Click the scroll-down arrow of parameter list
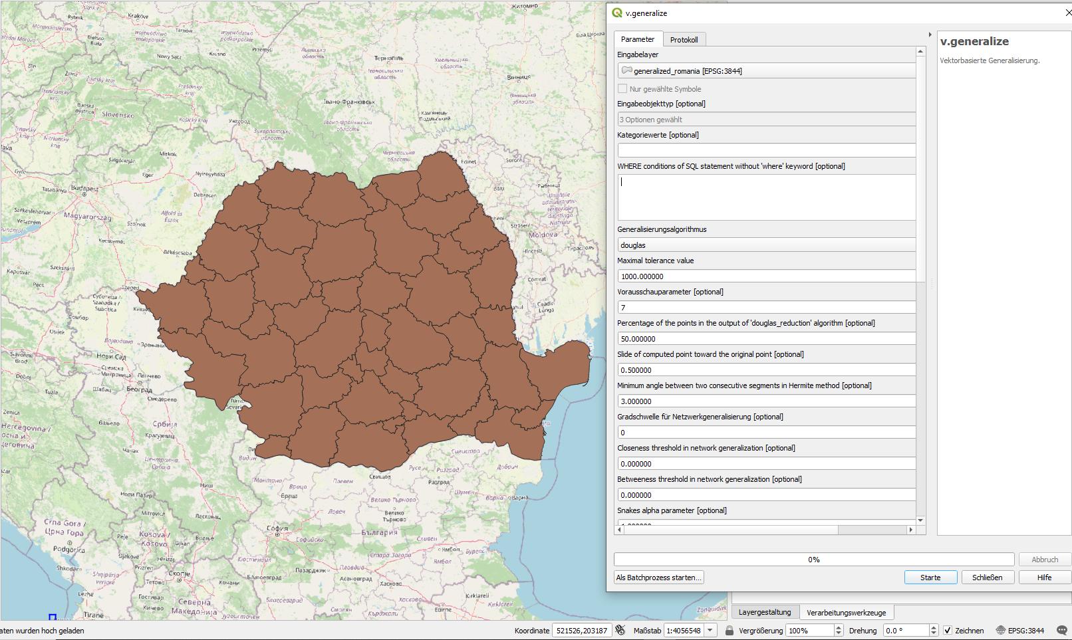Screen dimensions: 1072x640 (920, 520)
